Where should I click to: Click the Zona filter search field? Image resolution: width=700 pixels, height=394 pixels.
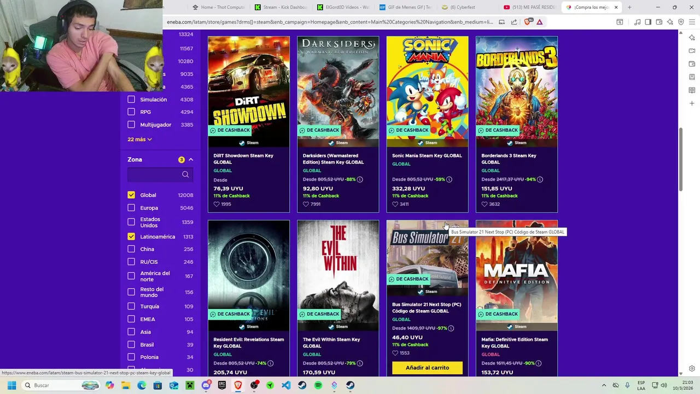tap(160, 175)
